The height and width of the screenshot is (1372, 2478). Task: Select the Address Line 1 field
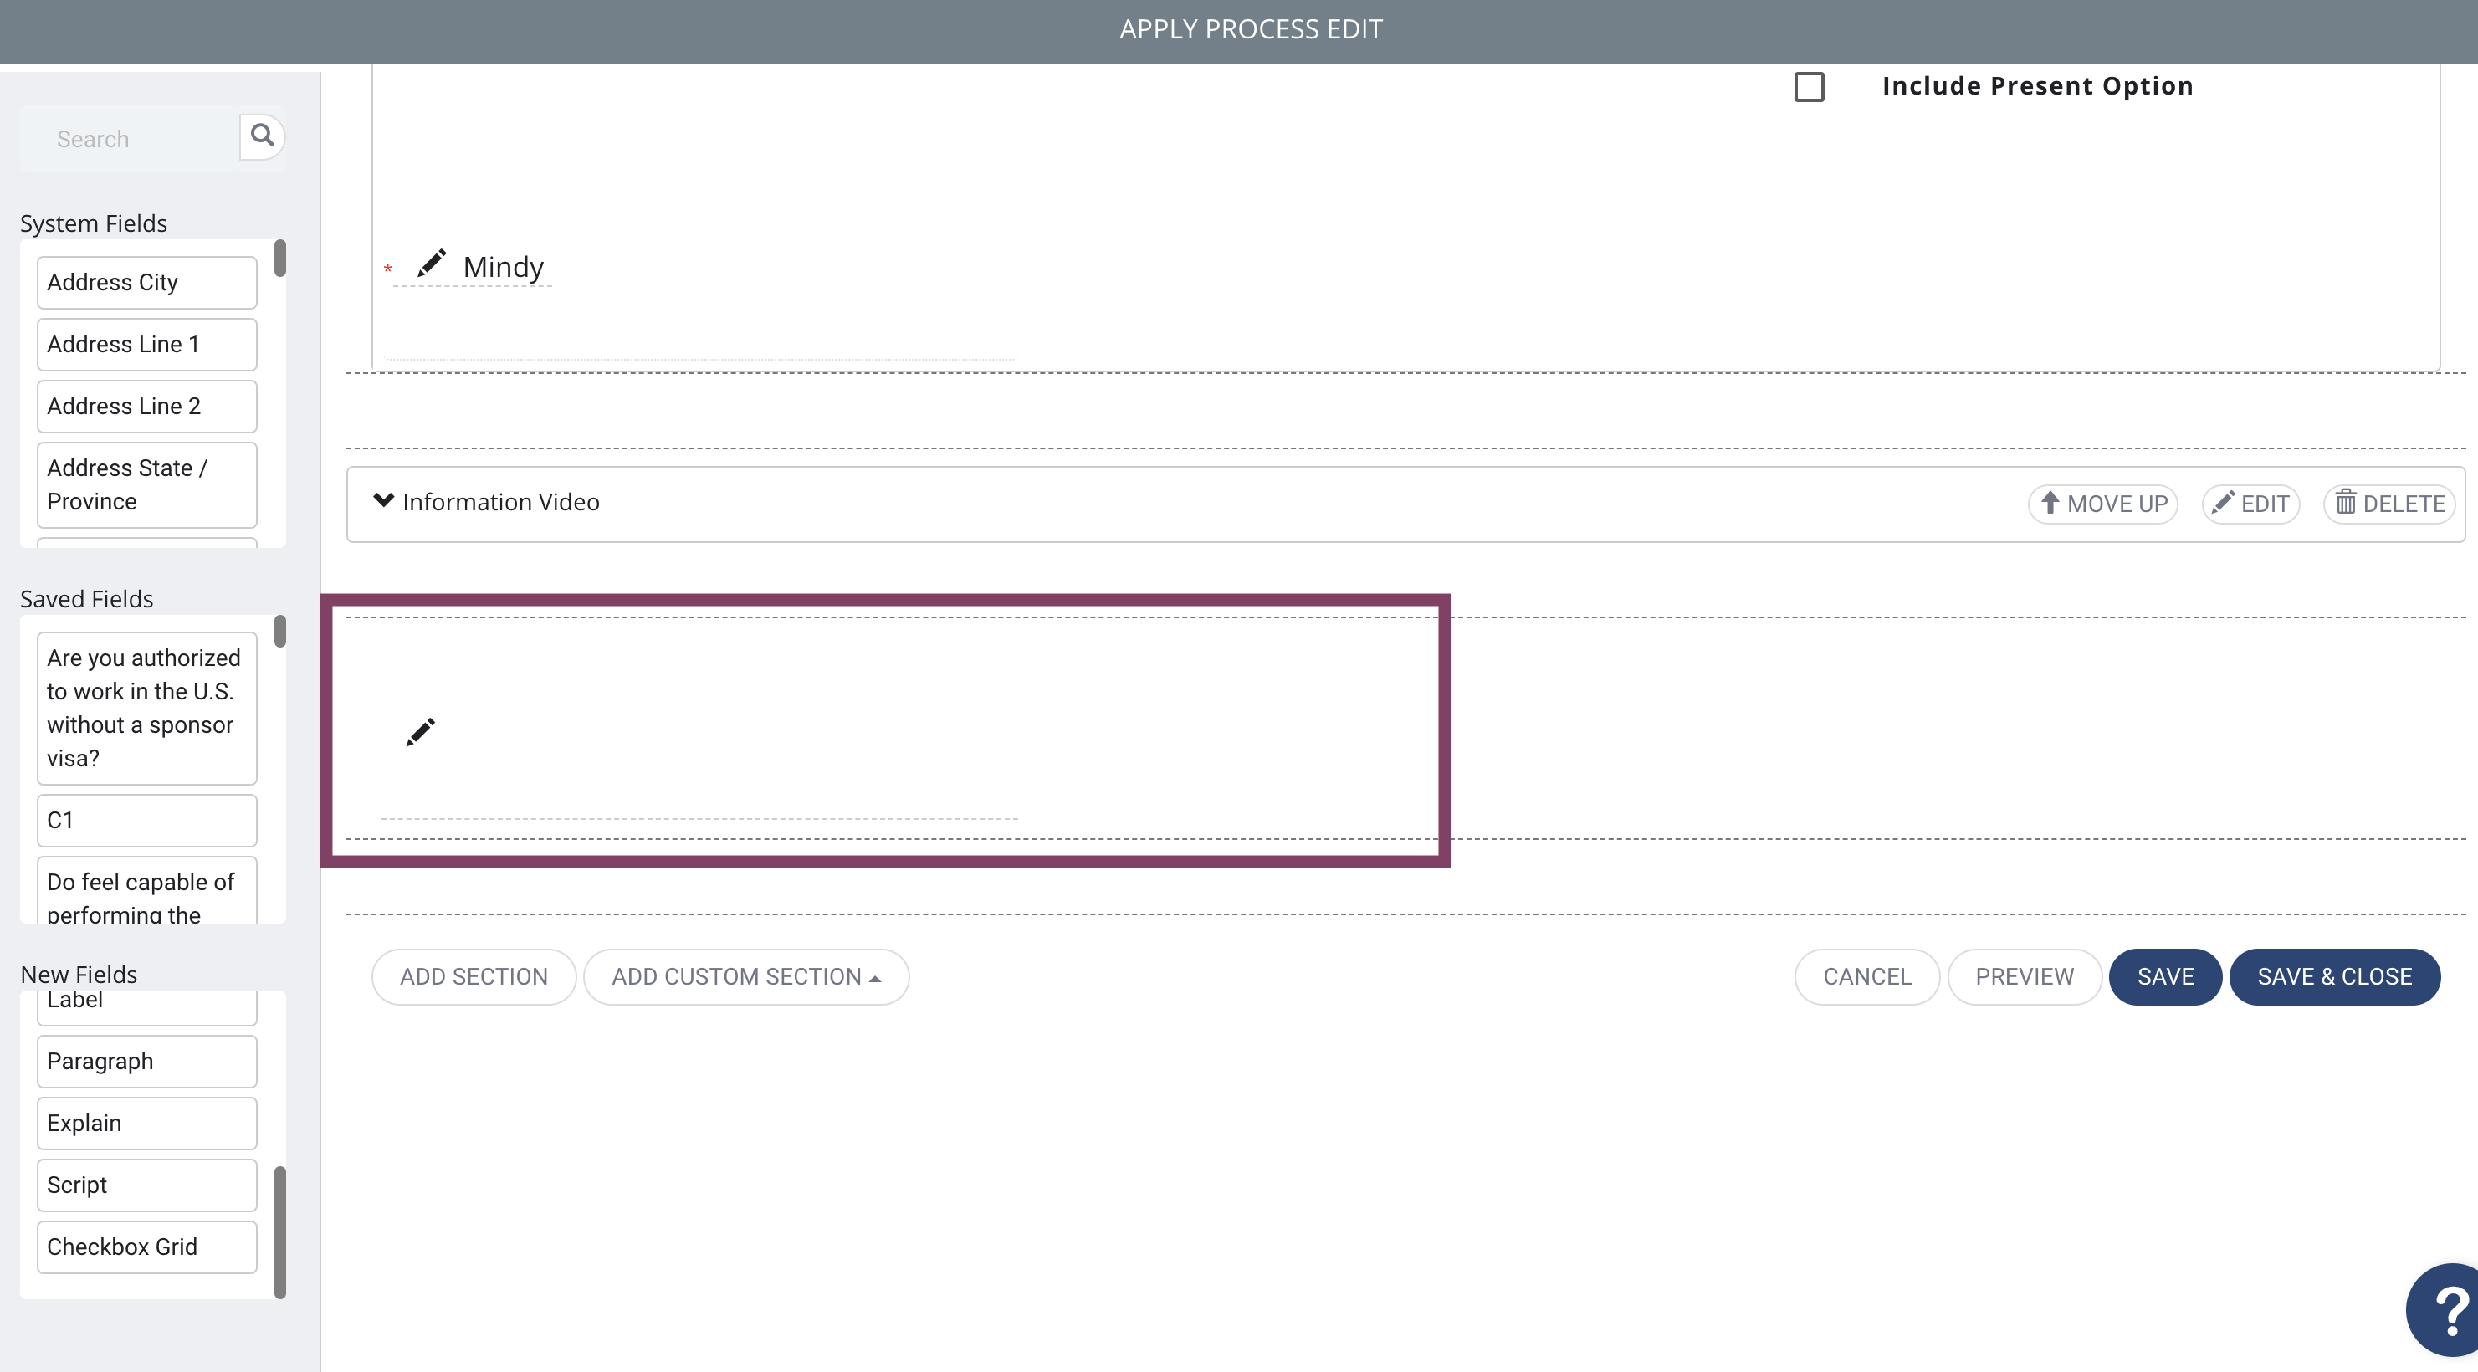pyautogui.click(x=146, y=344)
